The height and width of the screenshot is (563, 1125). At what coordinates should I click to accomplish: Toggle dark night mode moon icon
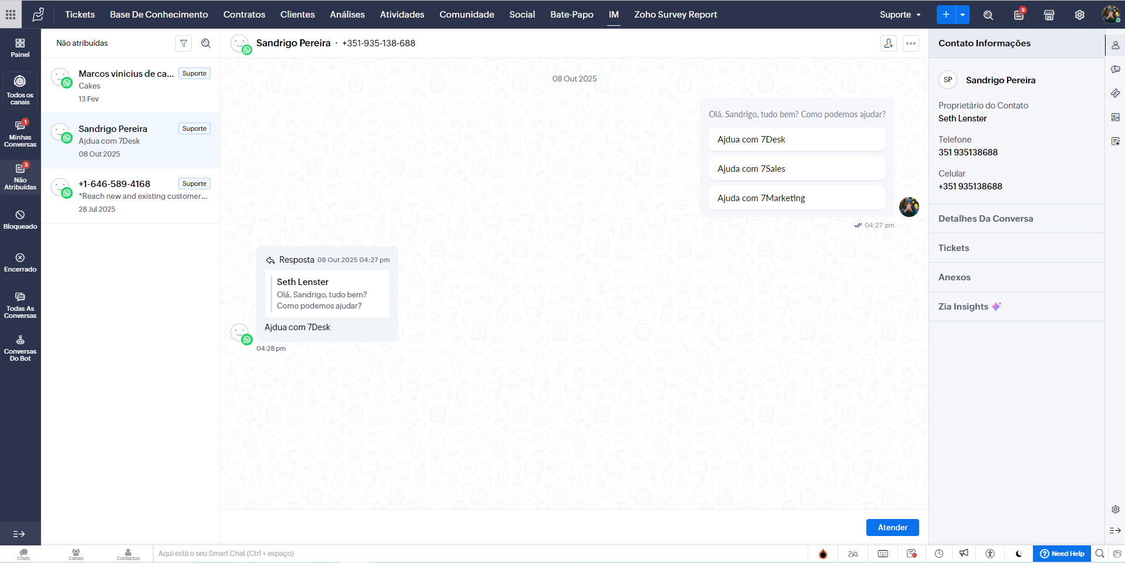[1019, 554]
